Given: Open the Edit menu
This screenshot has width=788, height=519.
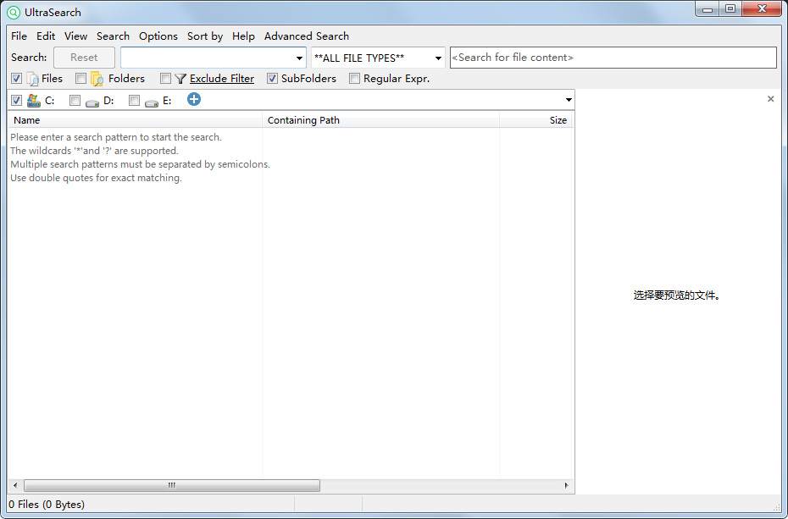Looking at the screenshot, I should (x=46, y=36).
